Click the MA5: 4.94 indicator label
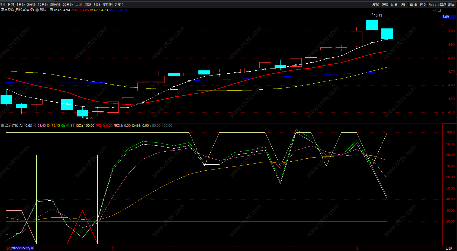This screenshot has width=457, height=251. 62,10
